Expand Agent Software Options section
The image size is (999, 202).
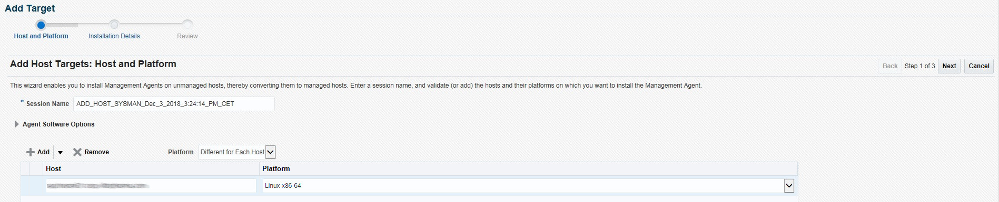coord(16,124)
